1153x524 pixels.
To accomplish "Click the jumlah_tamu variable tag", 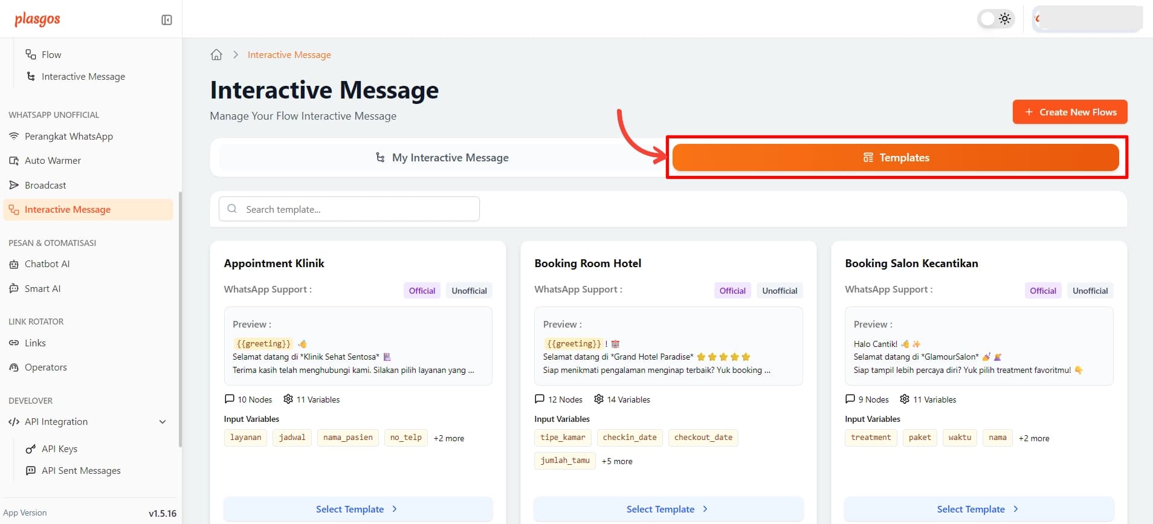I will click(x=565, y=461).
